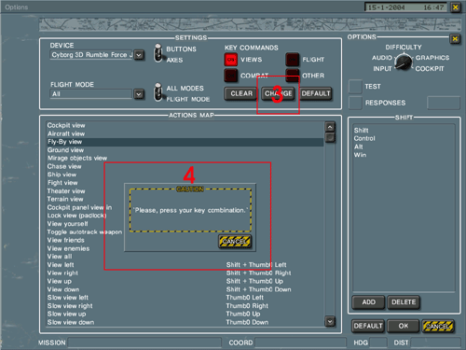
Task: Flip the ALL MODES/FLIGHT MODE switch
Action: pyautogui.click(x=158, y=92)
